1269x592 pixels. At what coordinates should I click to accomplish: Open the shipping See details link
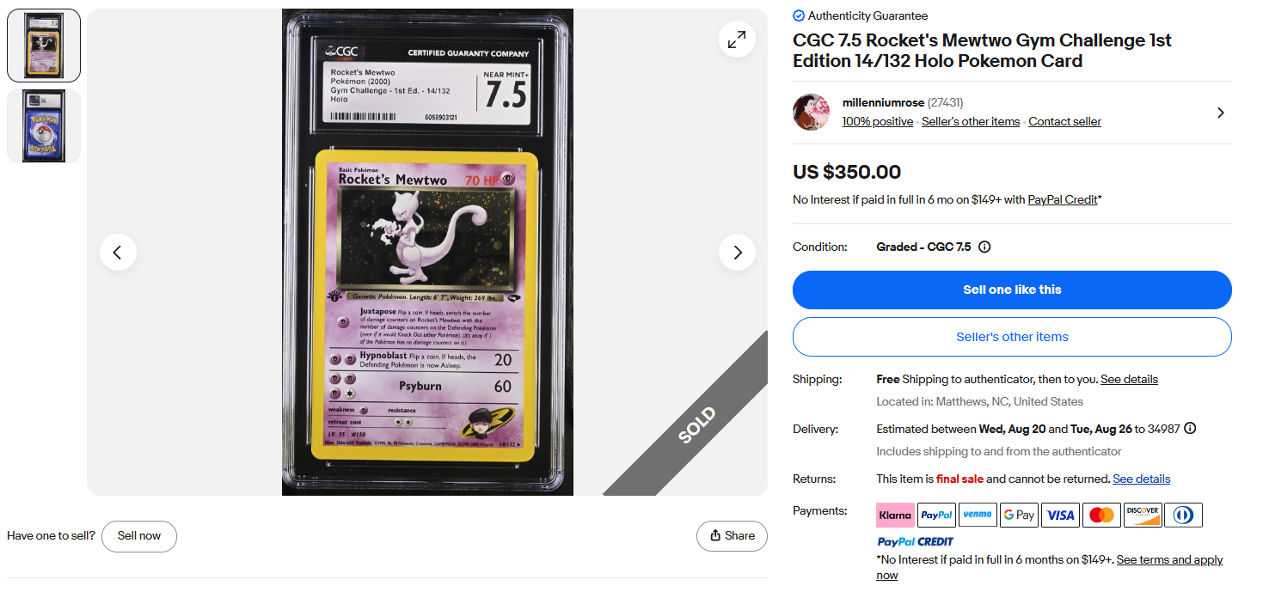click(1129, 379)
